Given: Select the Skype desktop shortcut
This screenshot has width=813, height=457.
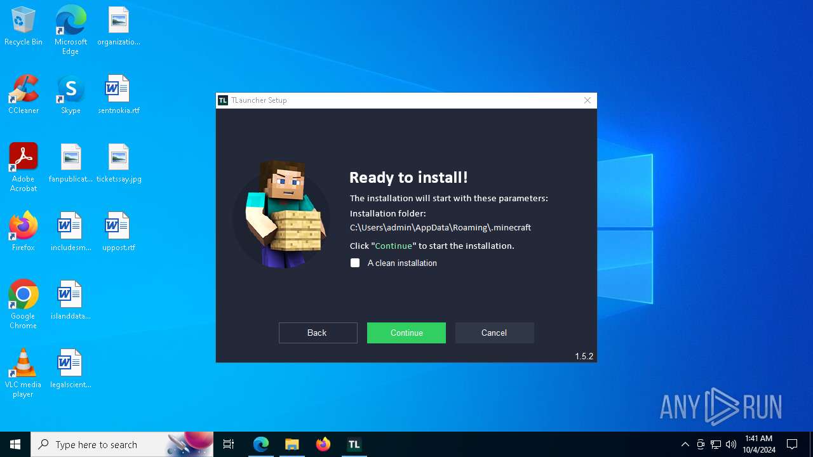Looking at the screenshot, I should (x=71, y=95).
